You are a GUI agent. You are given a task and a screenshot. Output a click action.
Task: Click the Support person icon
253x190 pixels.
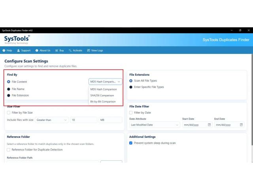[x=19, y=50]
